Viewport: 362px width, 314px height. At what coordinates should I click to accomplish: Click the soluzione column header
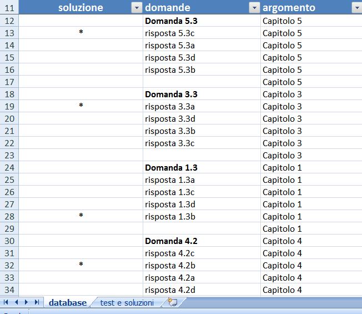click(81, 7)
